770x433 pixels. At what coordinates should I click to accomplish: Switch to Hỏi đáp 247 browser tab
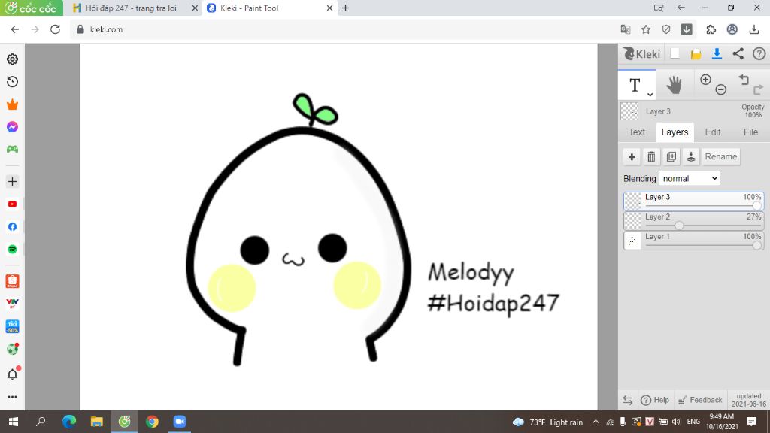(x=131, y=8)
